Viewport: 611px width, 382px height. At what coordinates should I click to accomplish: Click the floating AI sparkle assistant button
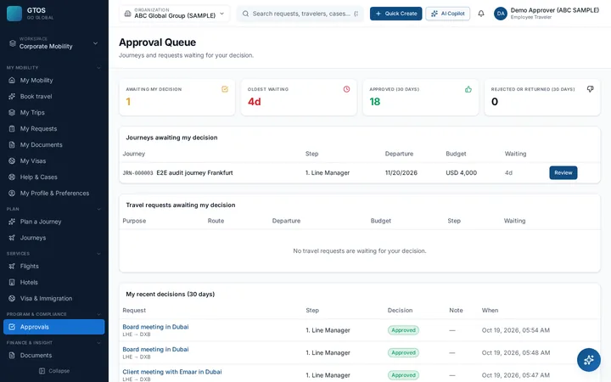(x=589, y=360)
